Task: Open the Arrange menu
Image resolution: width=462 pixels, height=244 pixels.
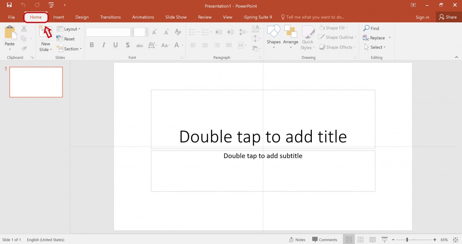Action: click(291, 37)
